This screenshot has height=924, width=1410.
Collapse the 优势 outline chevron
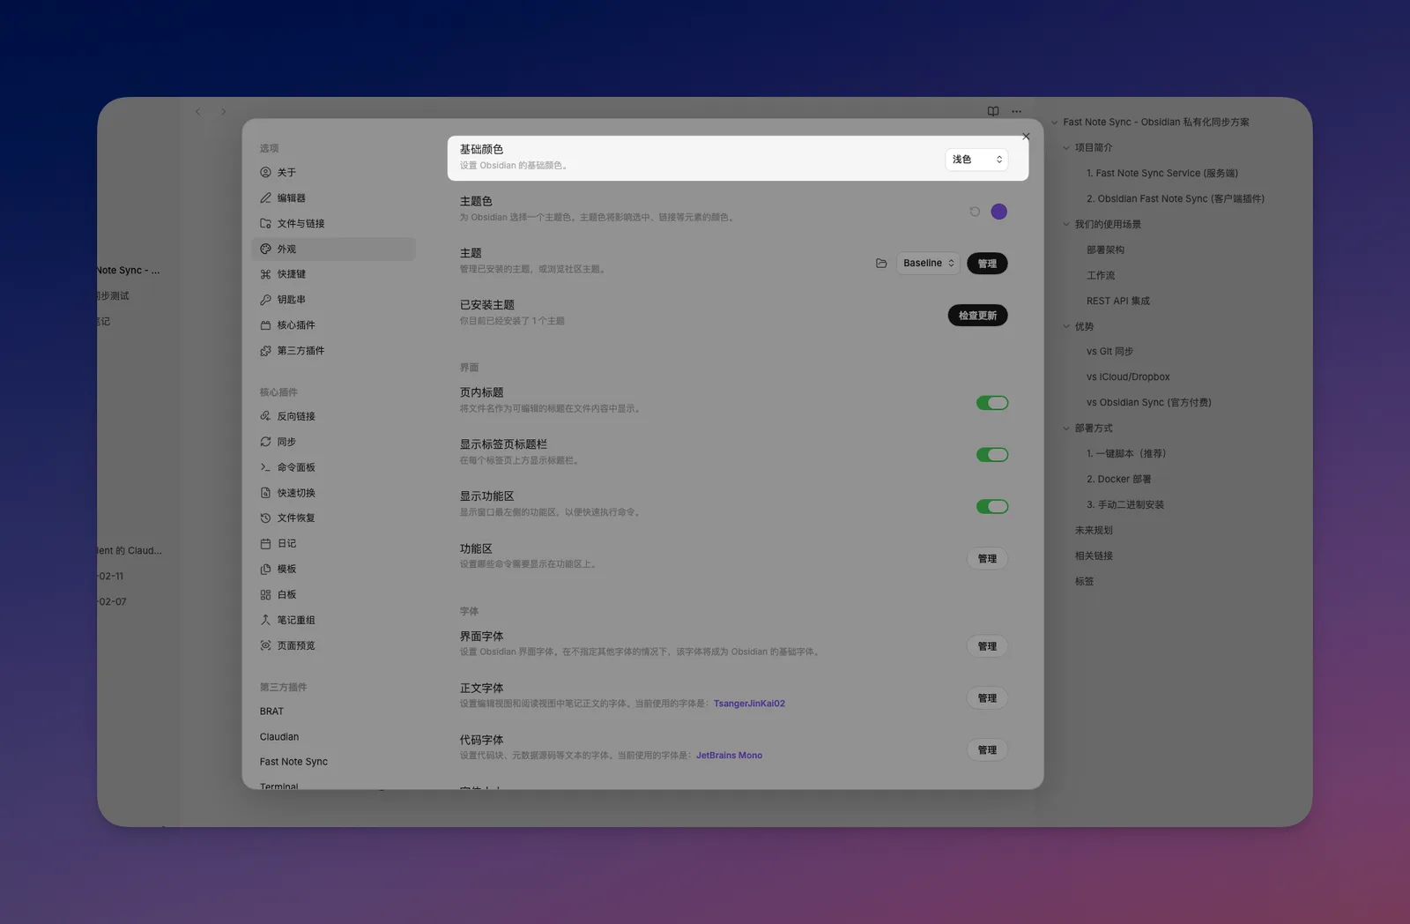coord(1066,327)
